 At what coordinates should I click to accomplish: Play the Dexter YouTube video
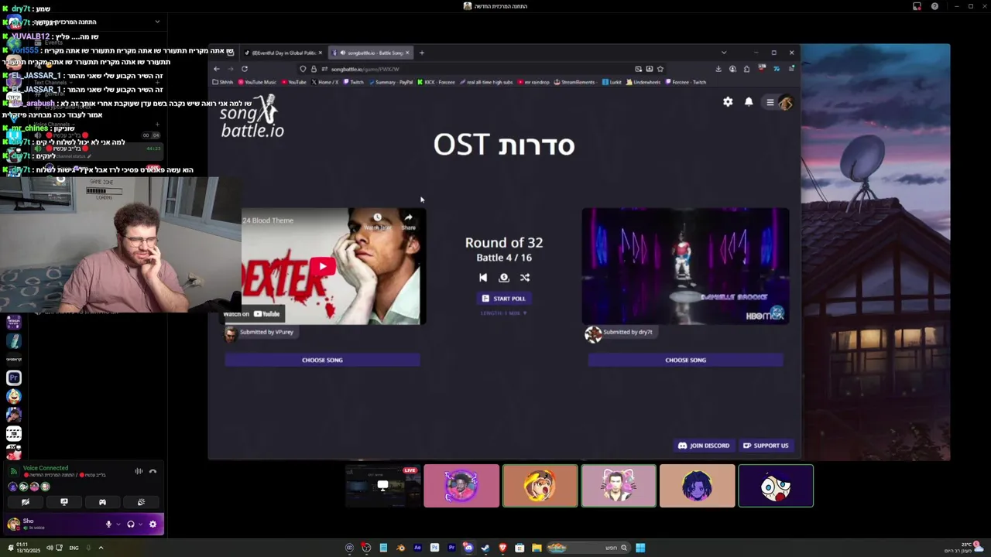point(322,267)
